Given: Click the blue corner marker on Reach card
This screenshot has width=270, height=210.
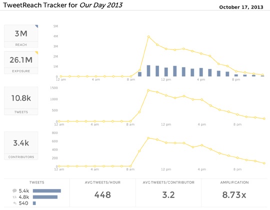Looking at the screenshot, I should [x=37, y=26].
